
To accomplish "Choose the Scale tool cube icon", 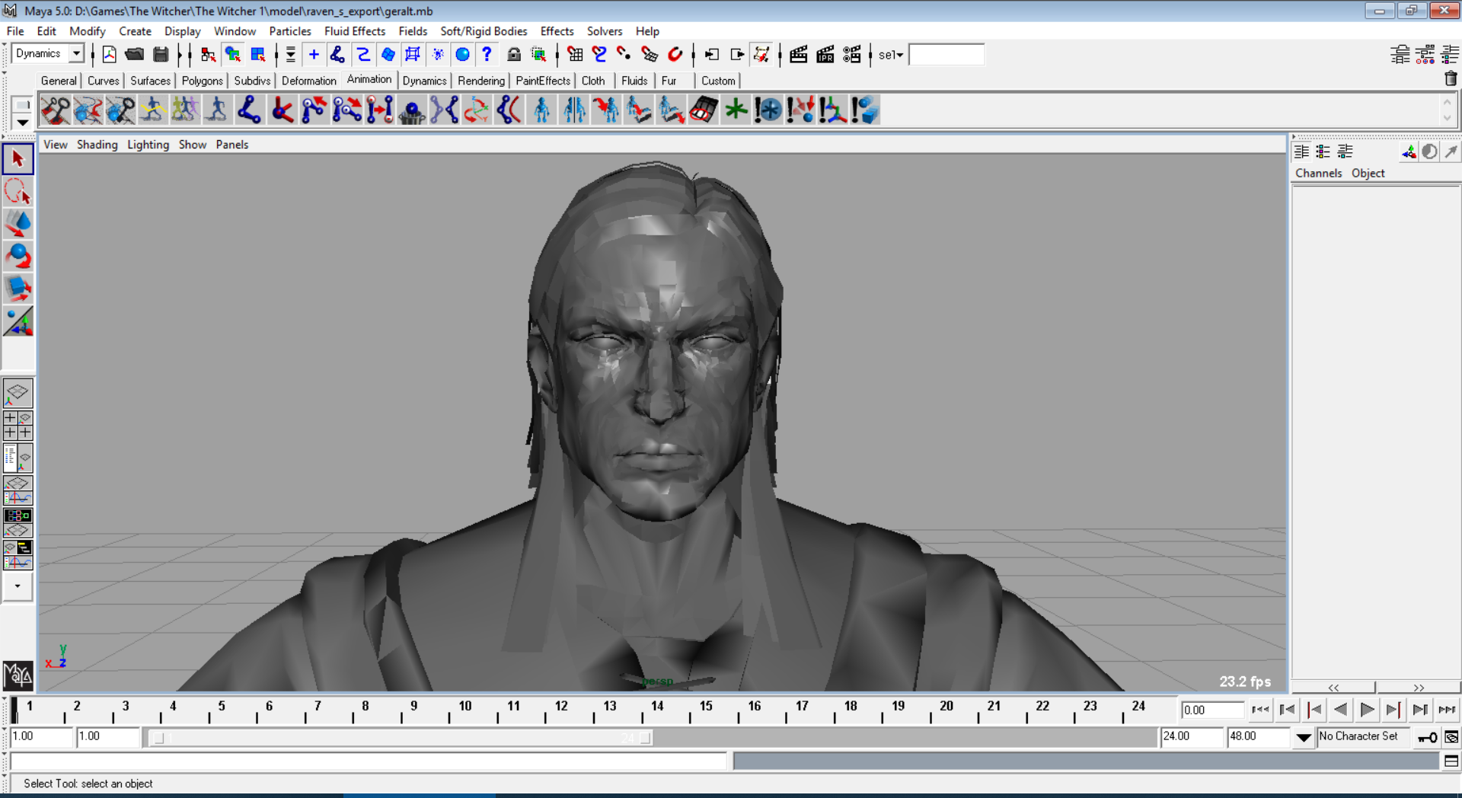I will coord(18,289).
